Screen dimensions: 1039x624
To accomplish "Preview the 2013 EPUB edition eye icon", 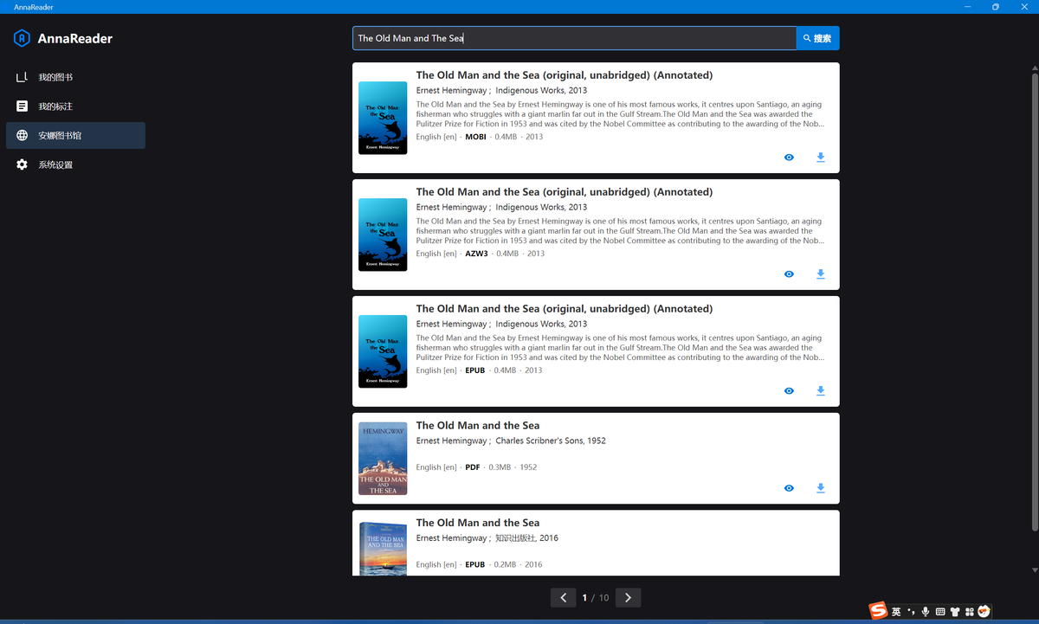I will click(x=789, y=391).
